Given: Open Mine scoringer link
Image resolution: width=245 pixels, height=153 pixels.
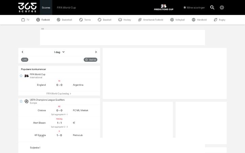Looking at the screenshot, I should coord(194,7).
